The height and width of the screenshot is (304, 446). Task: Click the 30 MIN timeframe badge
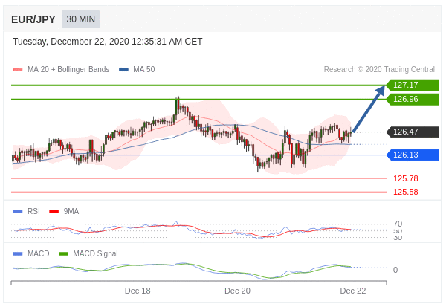coord(80,19)
